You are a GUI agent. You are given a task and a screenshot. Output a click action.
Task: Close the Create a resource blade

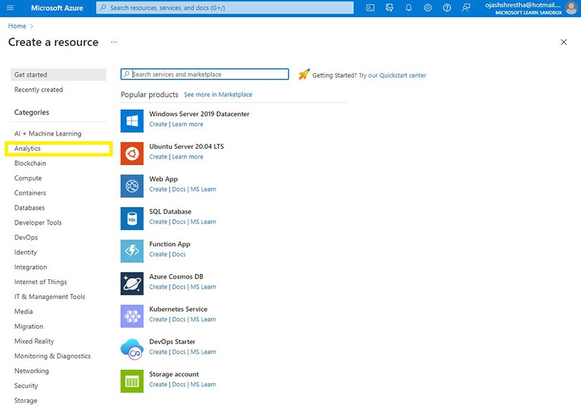point(564,42)
